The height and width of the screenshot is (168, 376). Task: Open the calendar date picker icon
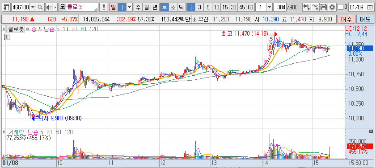(x=370, y=7)
